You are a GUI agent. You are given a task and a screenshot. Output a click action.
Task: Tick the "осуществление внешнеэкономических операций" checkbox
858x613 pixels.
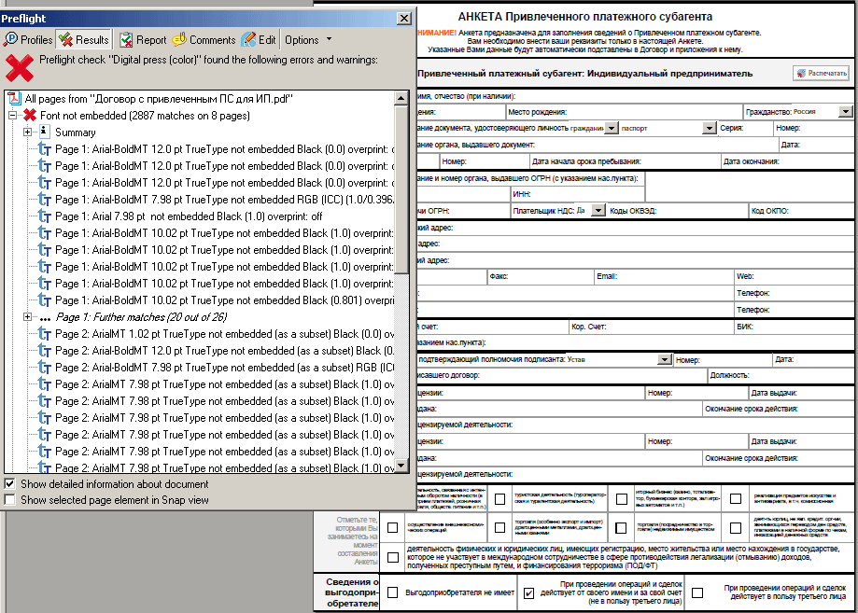[x=392, y=528]
